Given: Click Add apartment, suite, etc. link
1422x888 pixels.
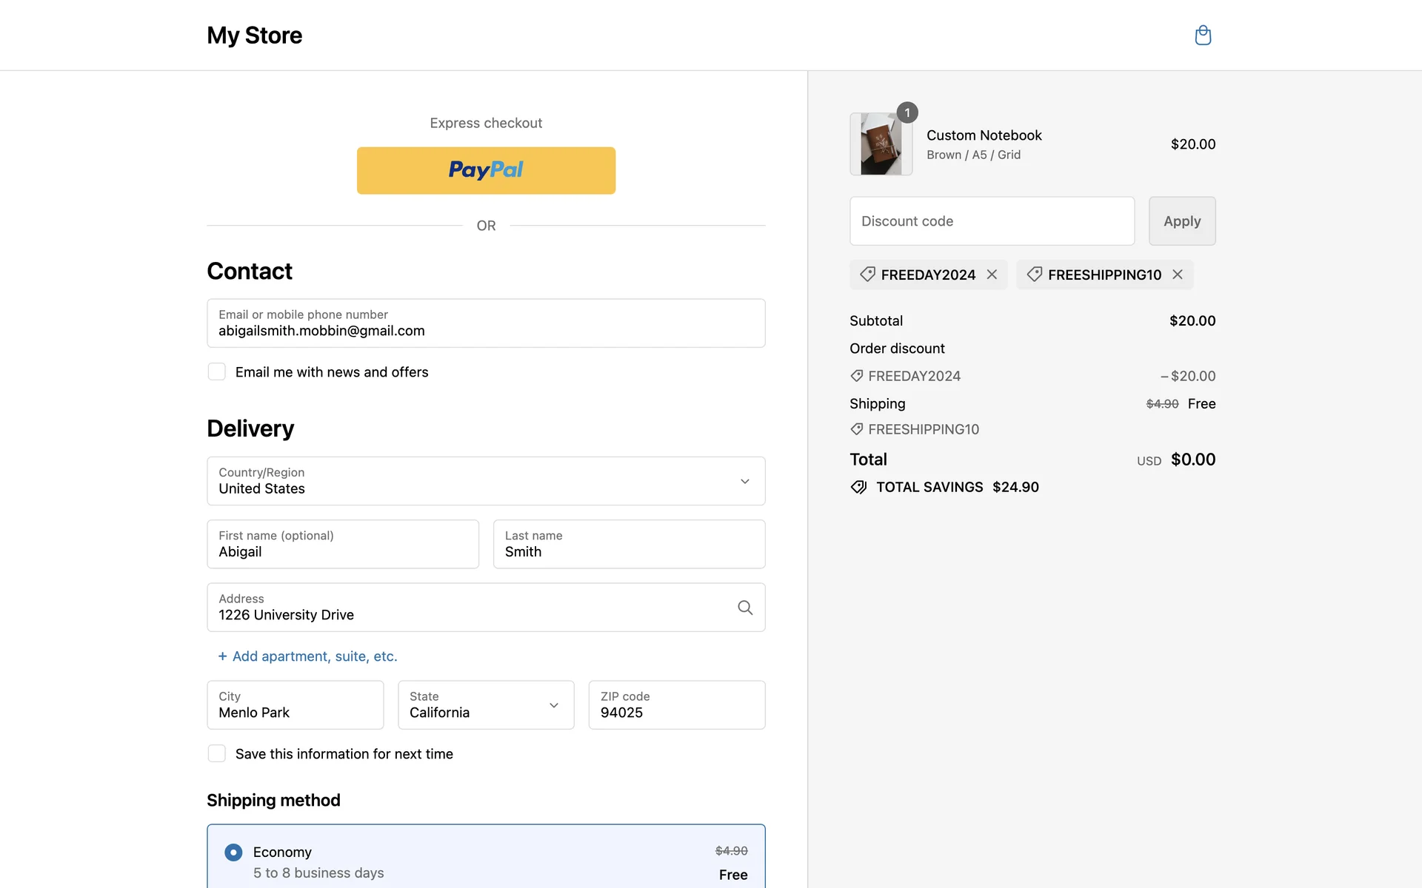Looking at the screenshot, I should 315,656.
